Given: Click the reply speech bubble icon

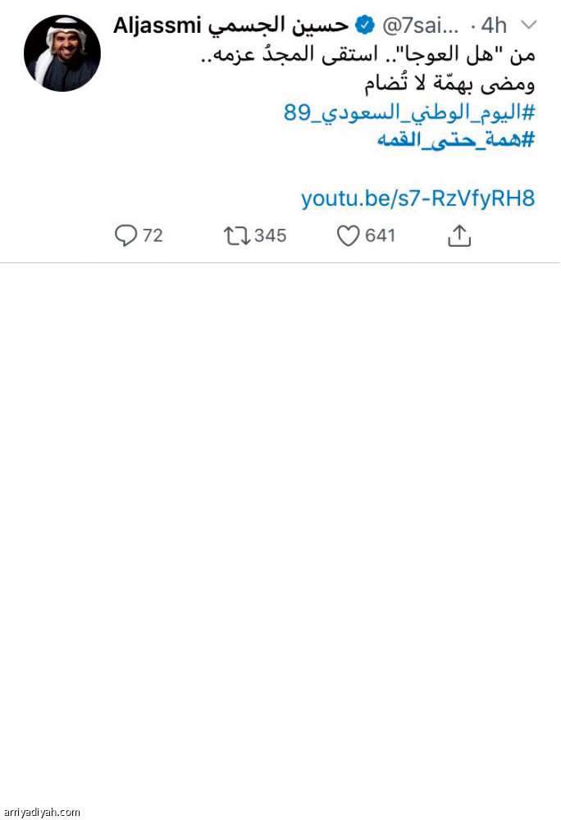Looking at the screenshot, I should [125, 235].
